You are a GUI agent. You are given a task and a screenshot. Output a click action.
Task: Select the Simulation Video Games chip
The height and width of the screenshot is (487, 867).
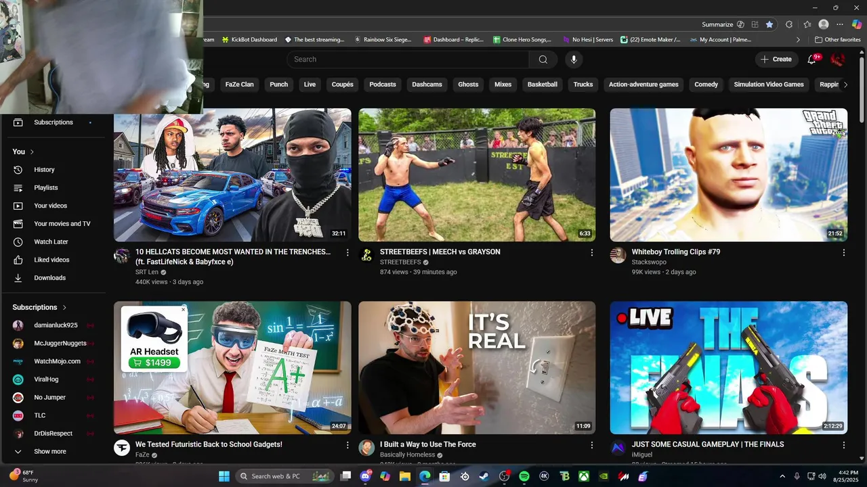[x=769, y=85]
